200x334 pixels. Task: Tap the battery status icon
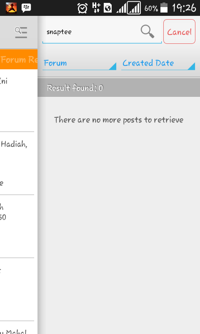164,8
